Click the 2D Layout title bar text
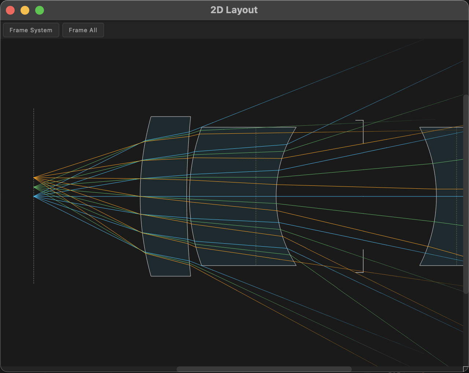Viewport: 469px width, 373px height. tap(233, 10)
